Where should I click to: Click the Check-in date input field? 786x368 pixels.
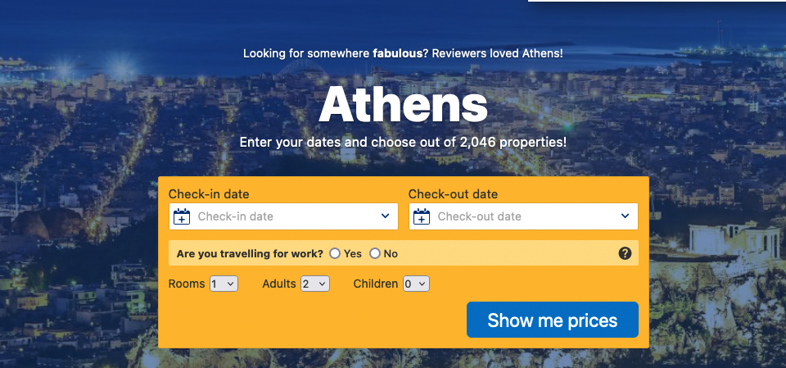pos(284,216)
